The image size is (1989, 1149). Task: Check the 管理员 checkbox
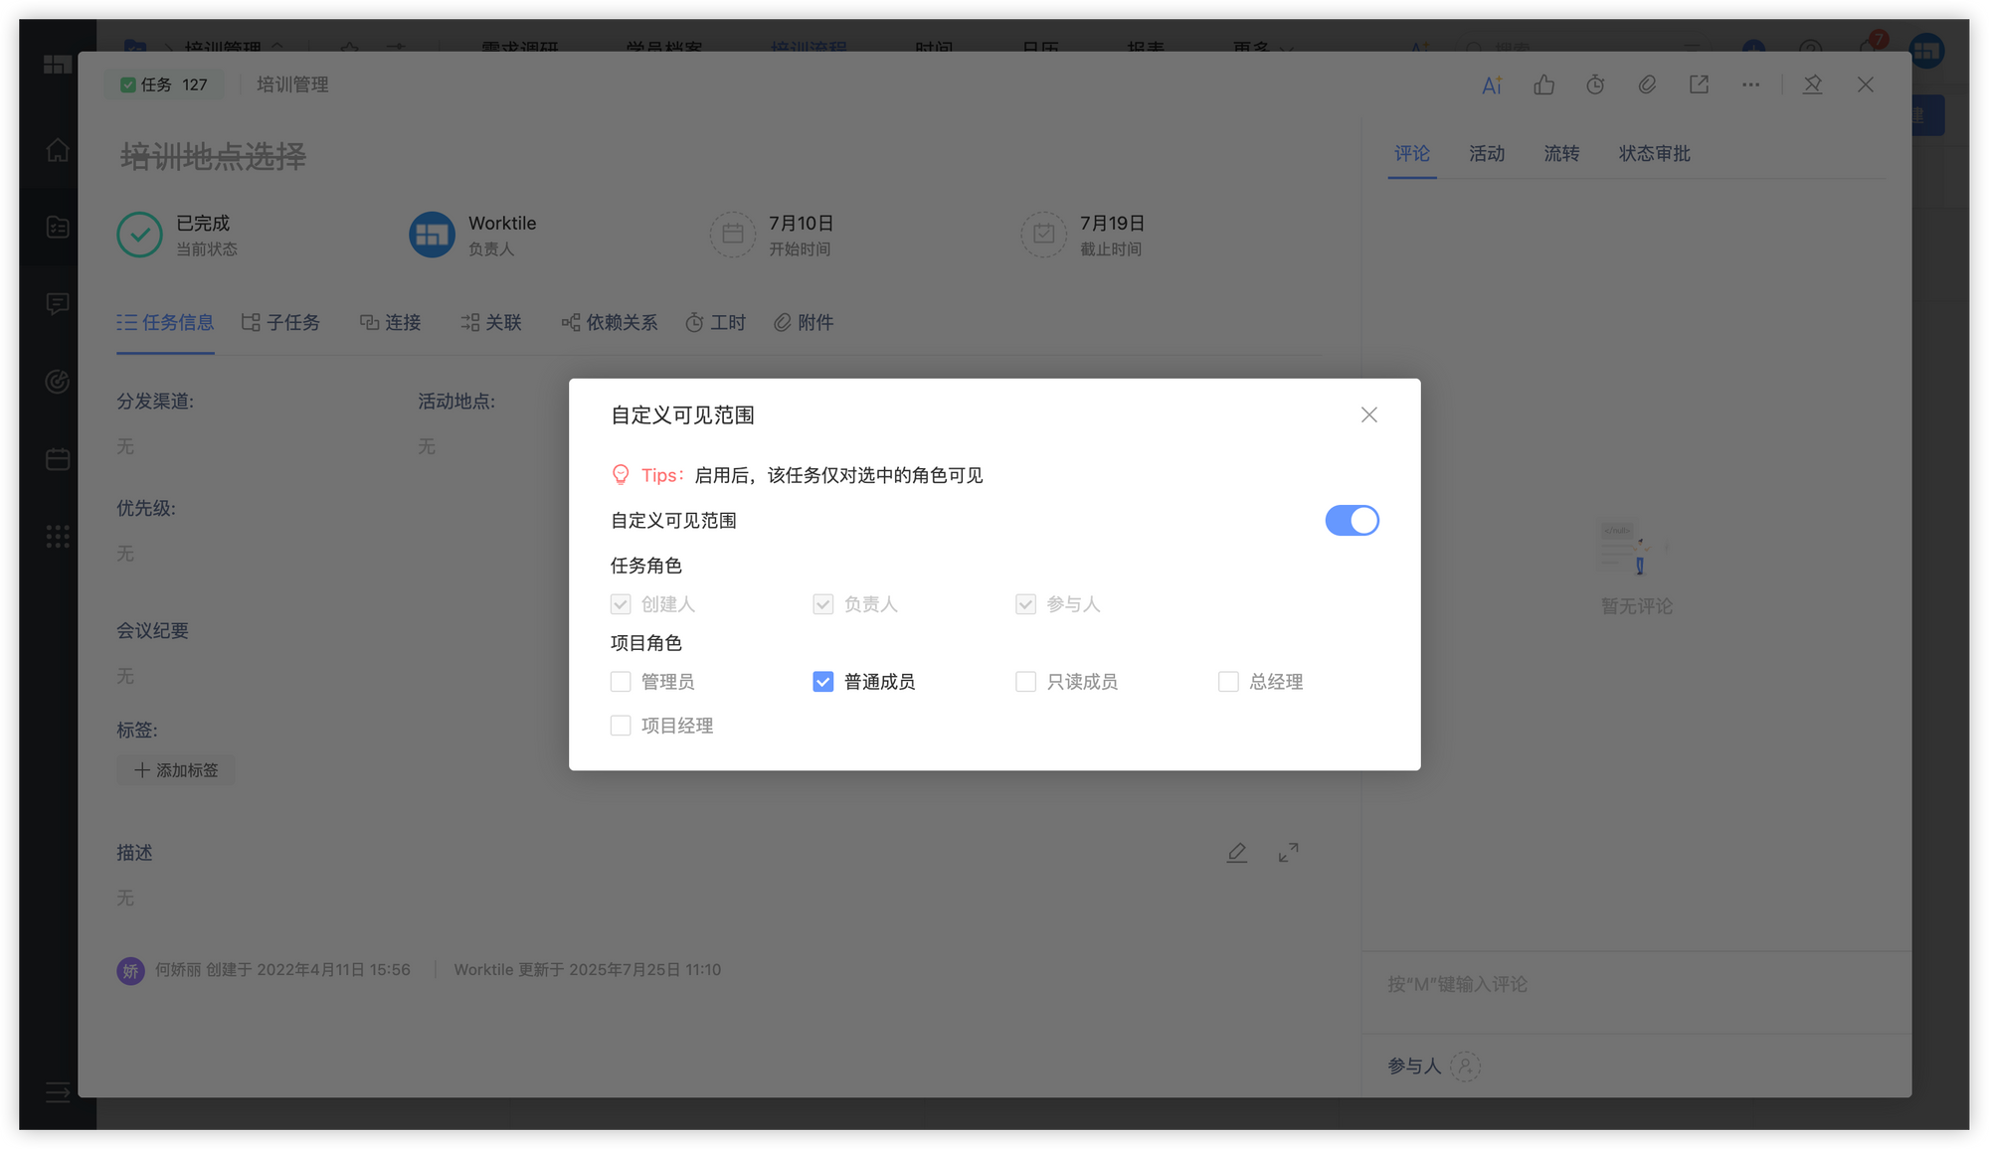[x=621, y=682]
